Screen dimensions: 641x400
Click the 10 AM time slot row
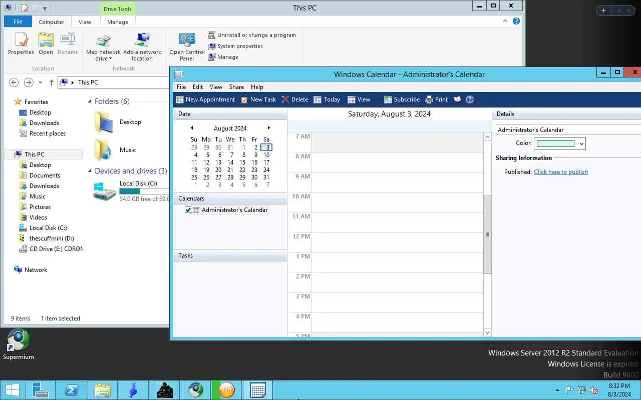[x=397, y=202]
